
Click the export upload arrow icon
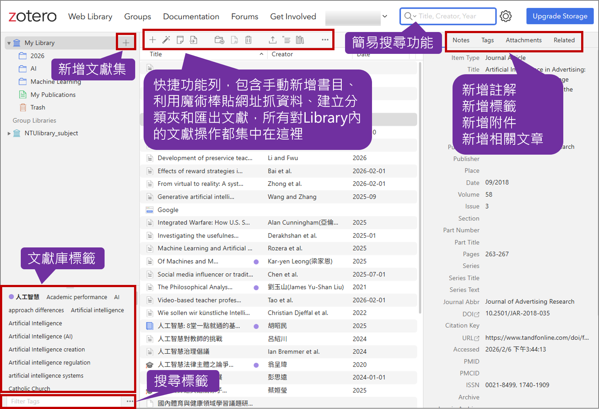(273, 40)
